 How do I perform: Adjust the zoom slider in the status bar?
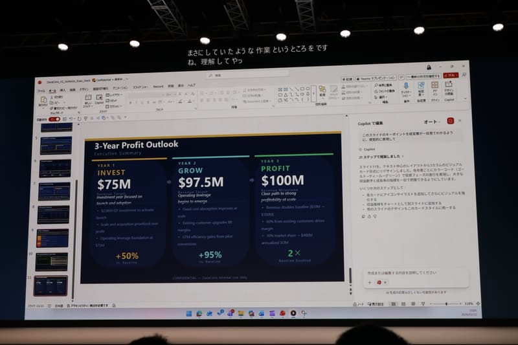(447, 304)
